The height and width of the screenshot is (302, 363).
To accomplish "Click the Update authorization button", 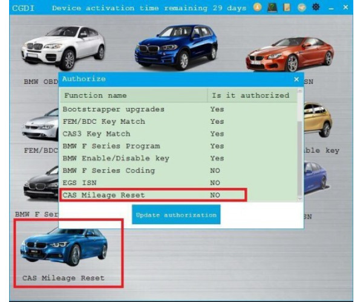I will click(176, 214).
